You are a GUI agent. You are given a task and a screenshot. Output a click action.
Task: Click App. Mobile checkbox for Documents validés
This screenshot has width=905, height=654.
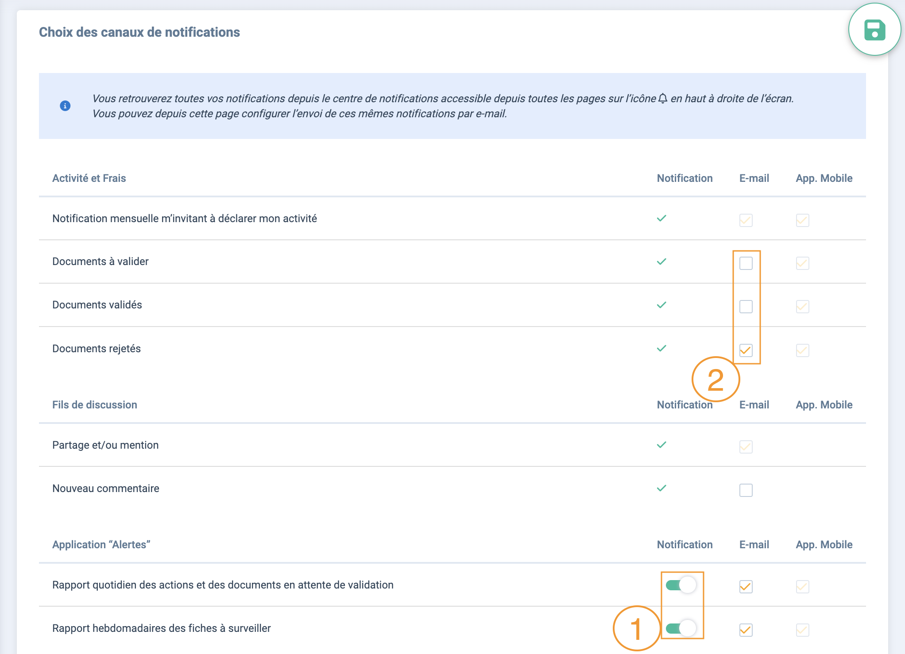(x=802, y=307)
